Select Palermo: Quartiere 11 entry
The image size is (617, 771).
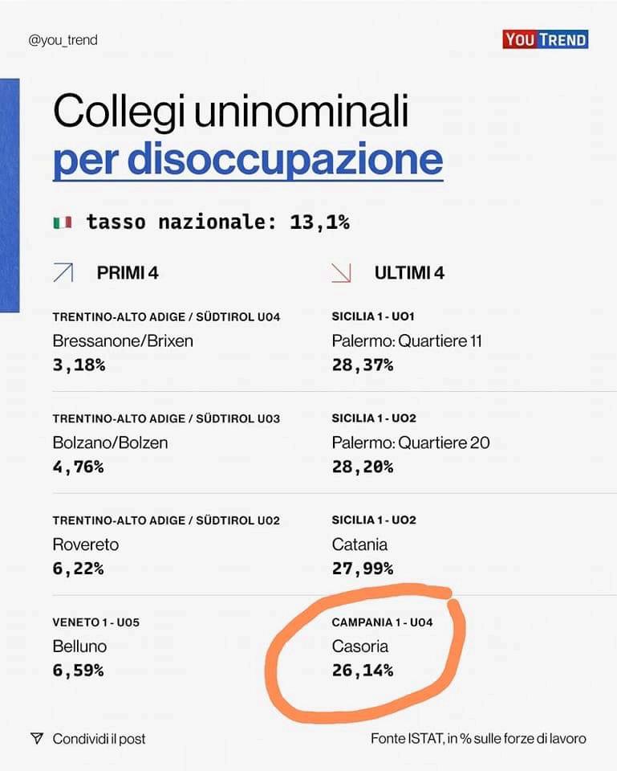[407, 341]
